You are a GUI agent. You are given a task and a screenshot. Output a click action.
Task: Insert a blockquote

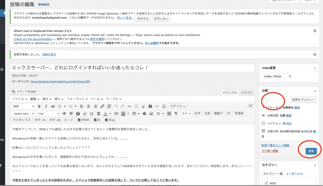53,106
